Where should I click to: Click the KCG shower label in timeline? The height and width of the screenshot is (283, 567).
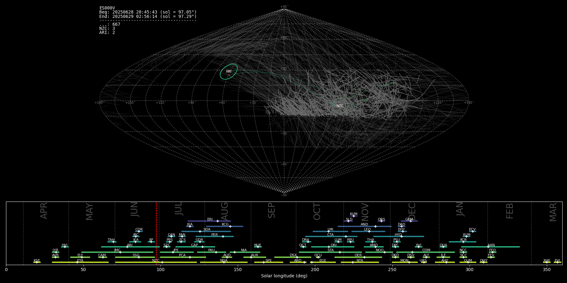coord(225,225)
